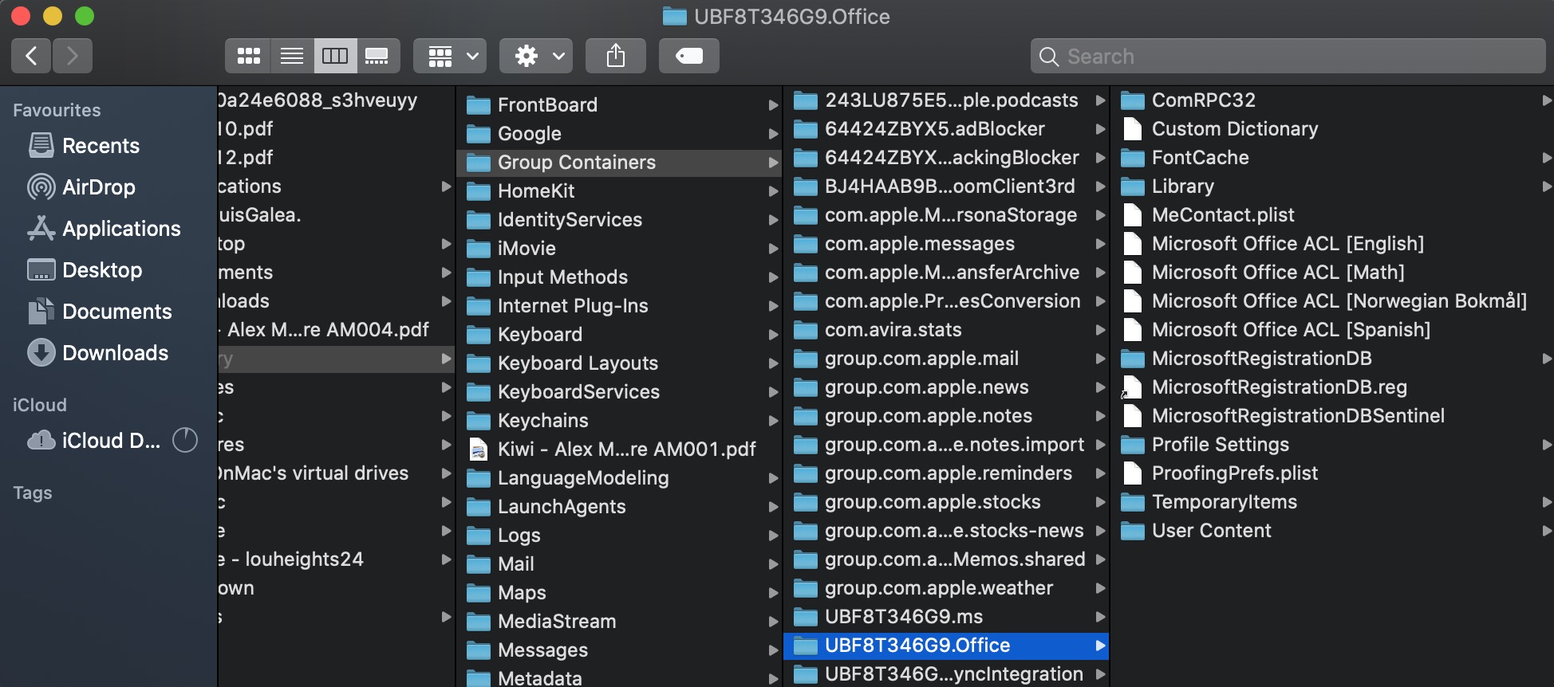Select the com.apple.messages folder
This screenshot has width=1554, height=687.
(x=946, y=243)
